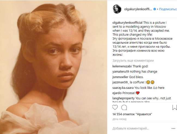This screenshot has height=134, width=177.
Task: Open ejardo commenter profile
Action: click(x=117, y=93)
